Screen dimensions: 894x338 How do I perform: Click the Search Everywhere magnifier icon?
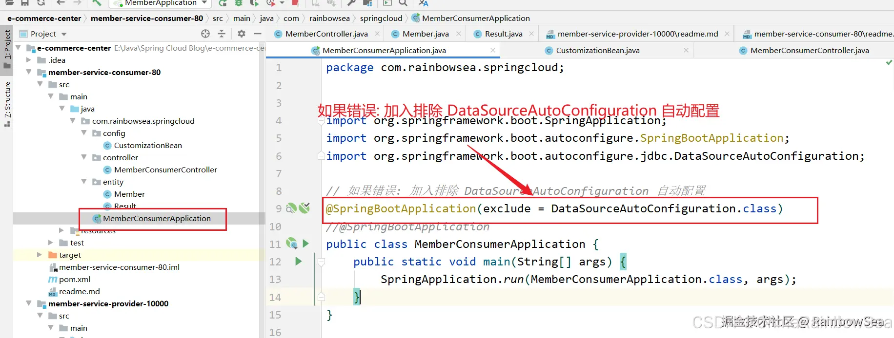(403, 3)
